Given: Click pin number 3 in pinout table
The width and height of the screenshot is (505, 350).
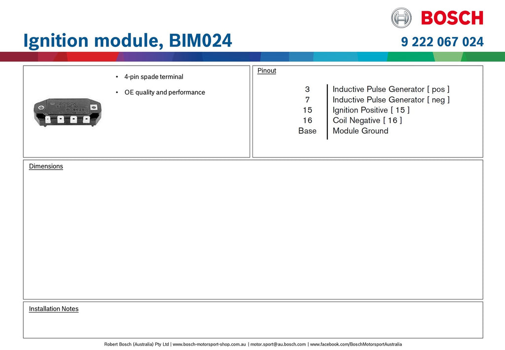Looking at the screenshot, I should click(307, 89).
